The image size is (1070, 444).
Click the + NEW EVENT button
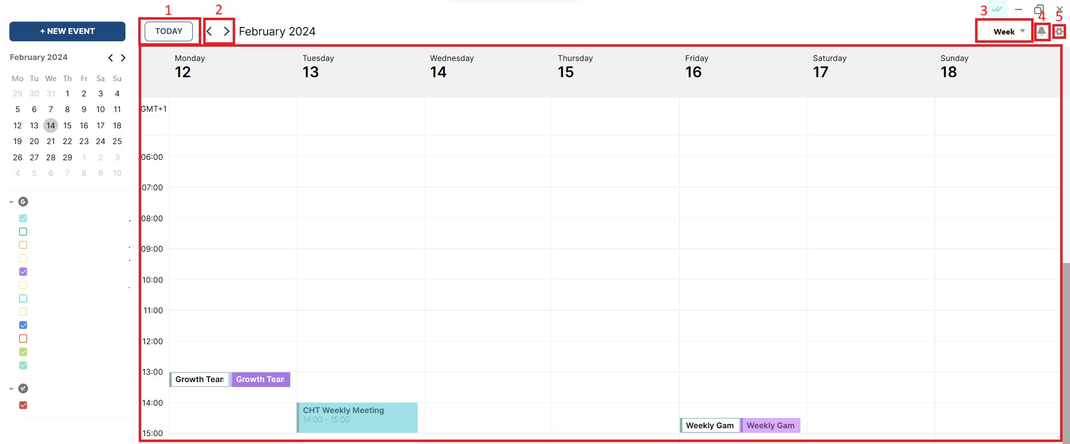[67, 31]
